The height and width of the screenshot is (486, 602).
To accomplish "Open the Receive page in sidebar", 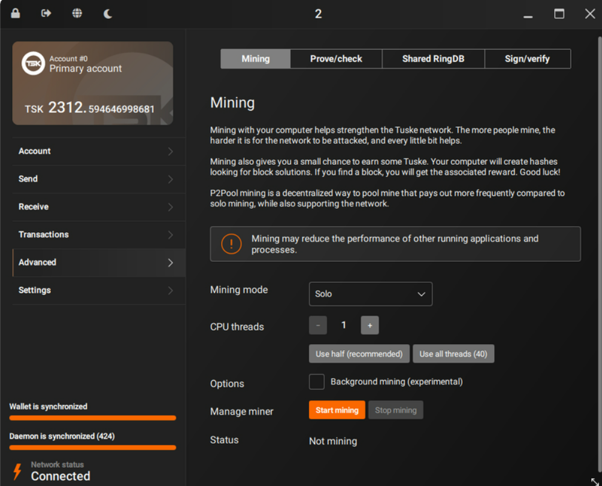I will (x=99, y=207).
